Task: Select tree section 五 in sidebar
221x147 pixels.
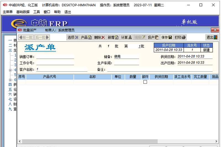Action: click(x=12, y=89)
